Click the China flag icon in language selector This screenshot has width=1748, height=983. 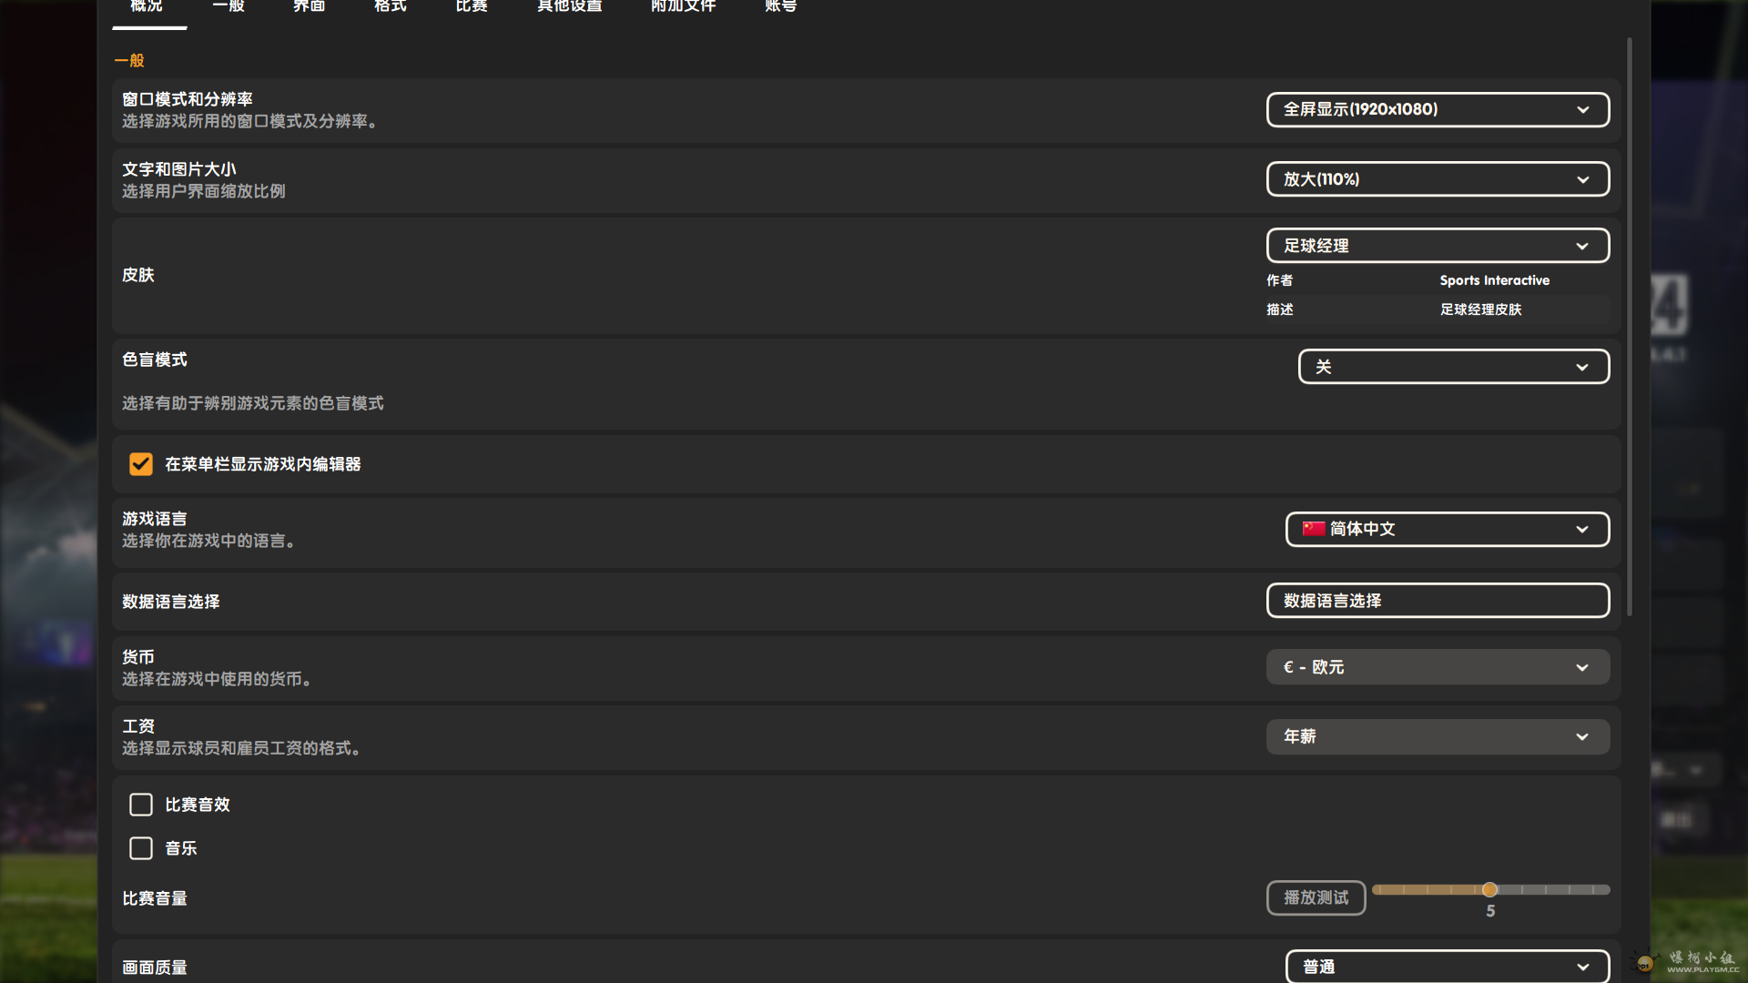click(1313, 529)
